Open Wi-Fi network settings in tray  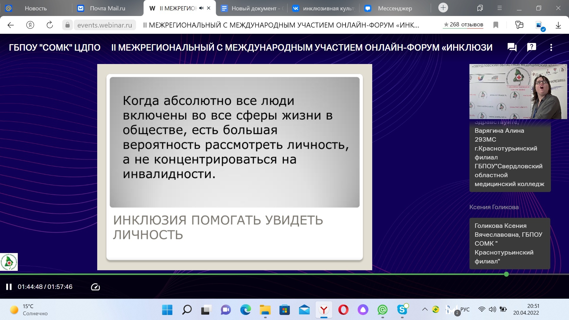click(x=482, y=309)
